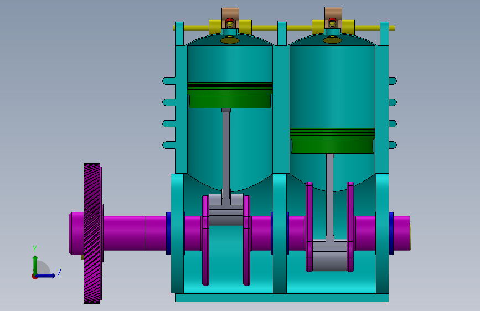Select the brown rocker arm above right cylinder
480x311 pixels.
333,14
